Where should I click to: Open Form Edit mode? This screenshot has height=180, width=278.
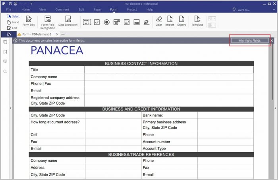[29, 21]
